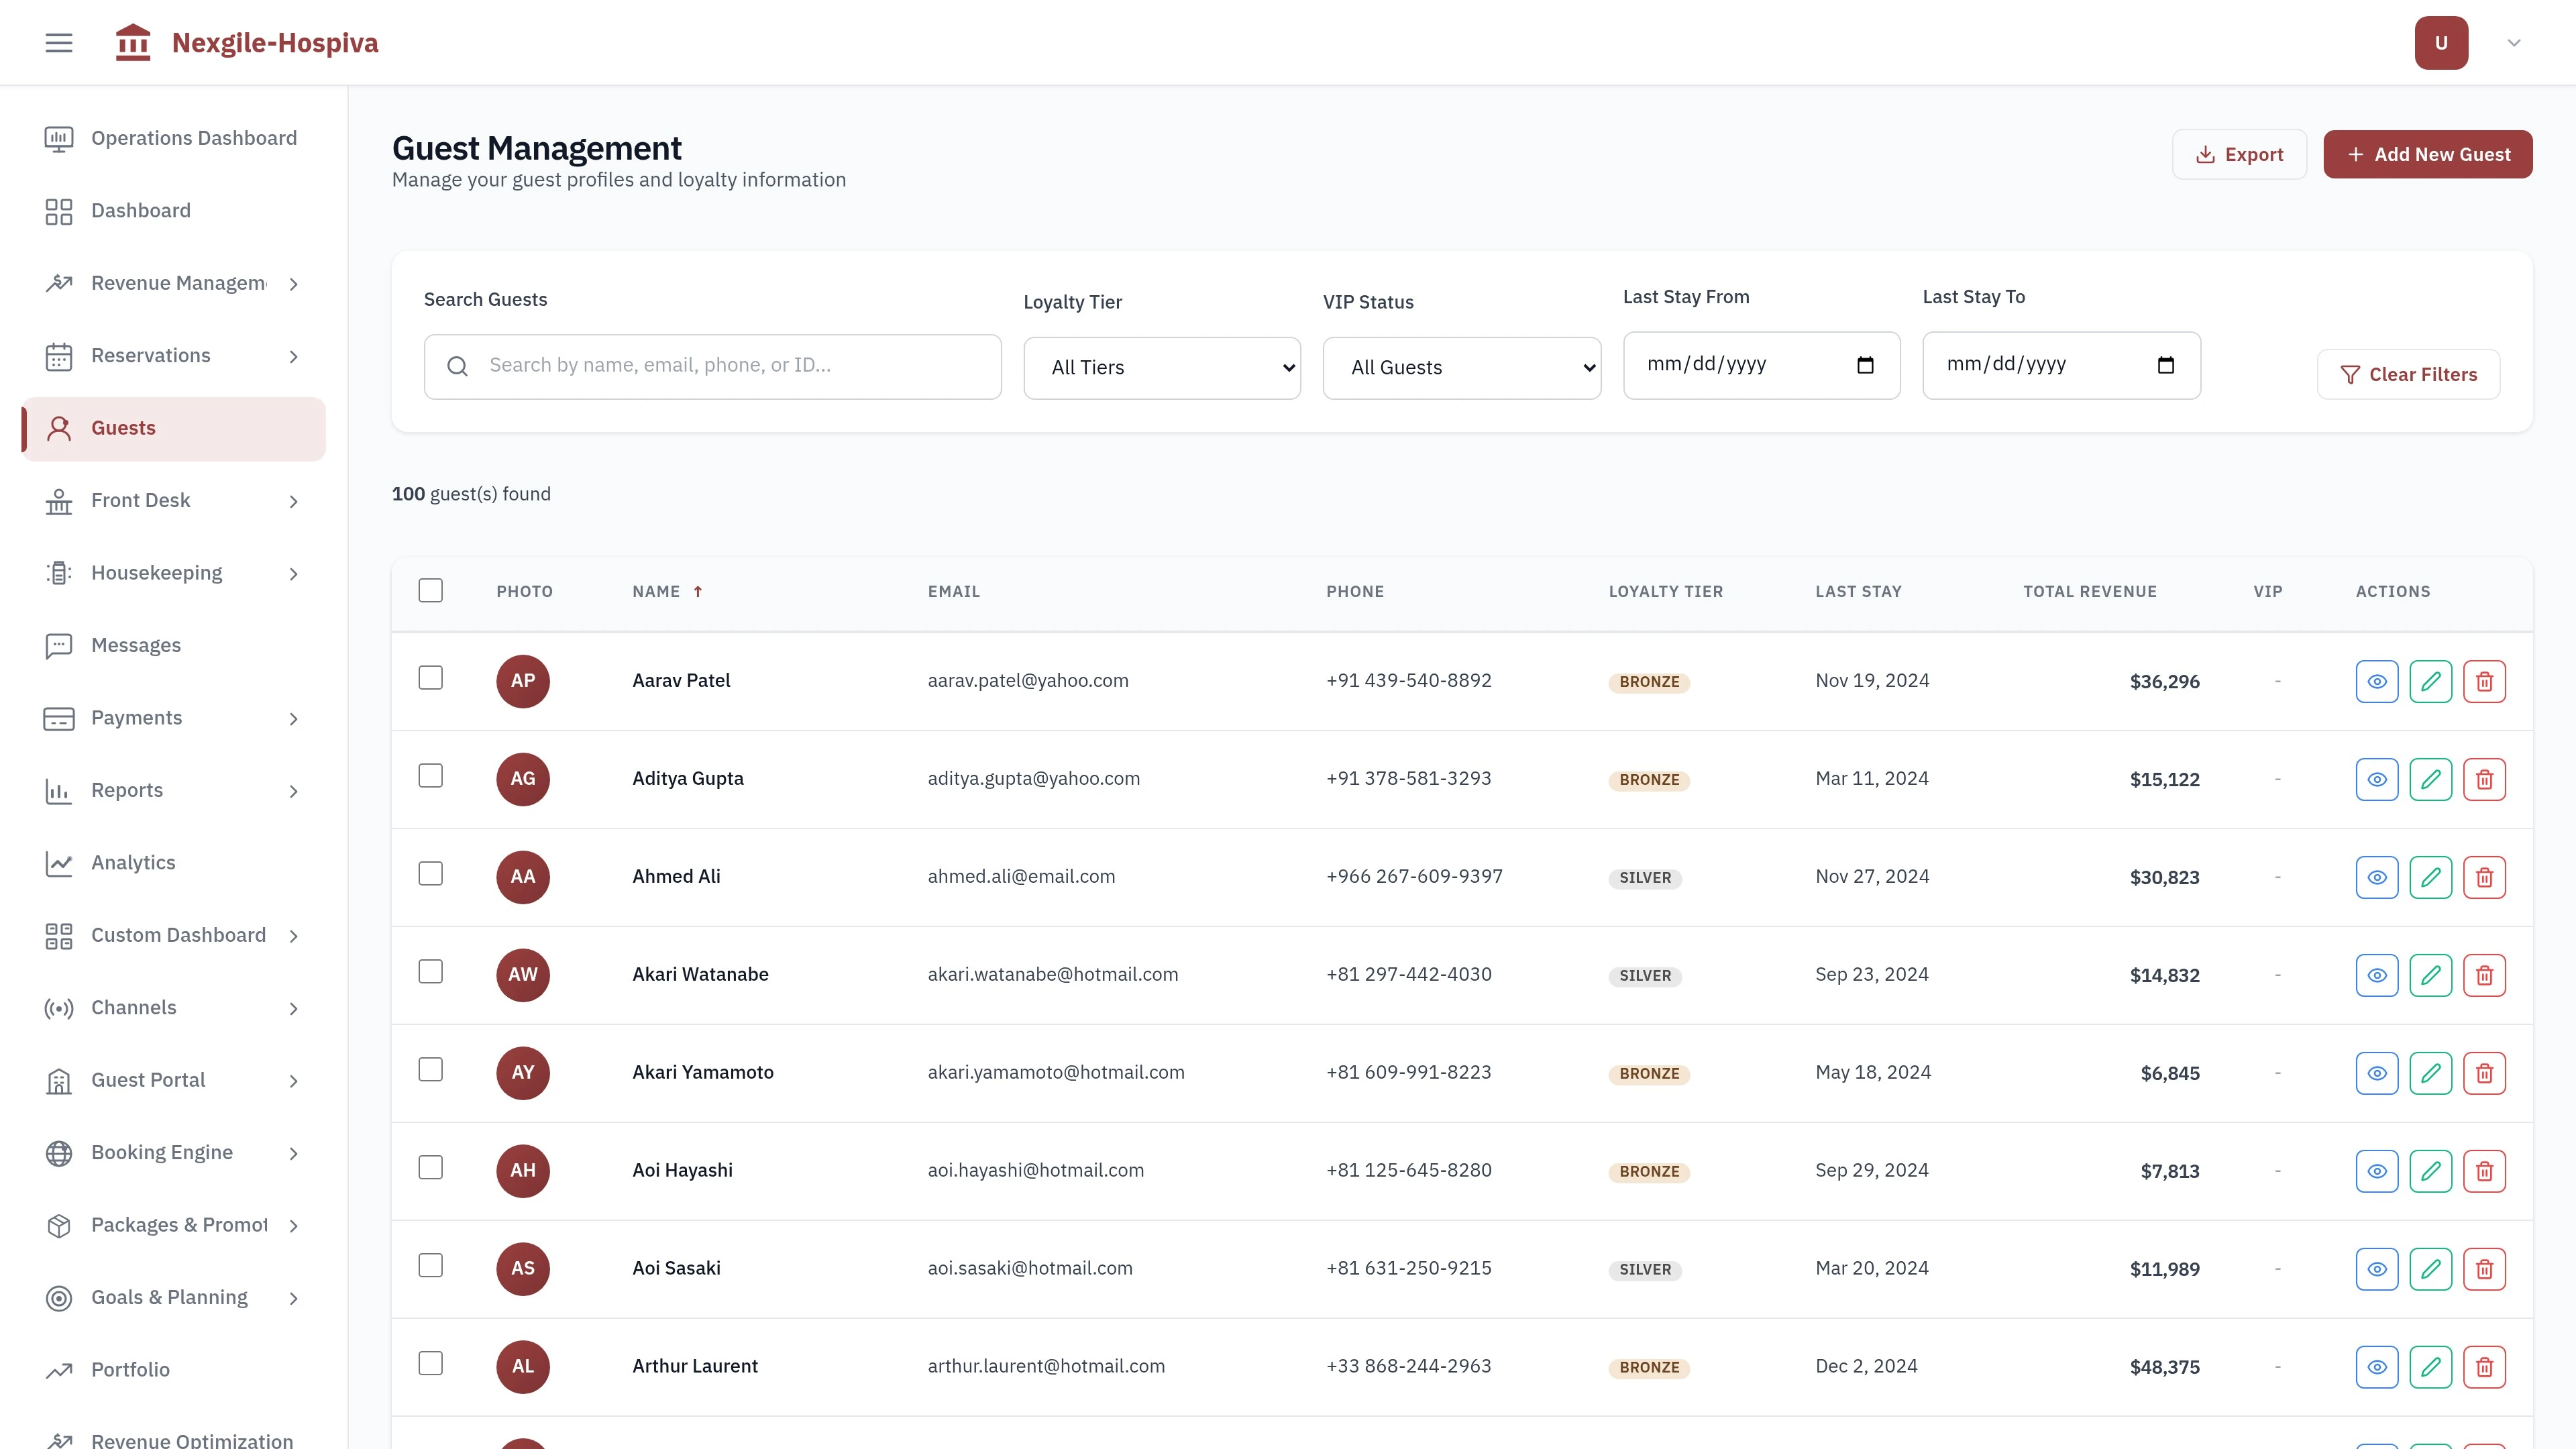Open the Booking Engine menu item

click(x=162, y=1152)
